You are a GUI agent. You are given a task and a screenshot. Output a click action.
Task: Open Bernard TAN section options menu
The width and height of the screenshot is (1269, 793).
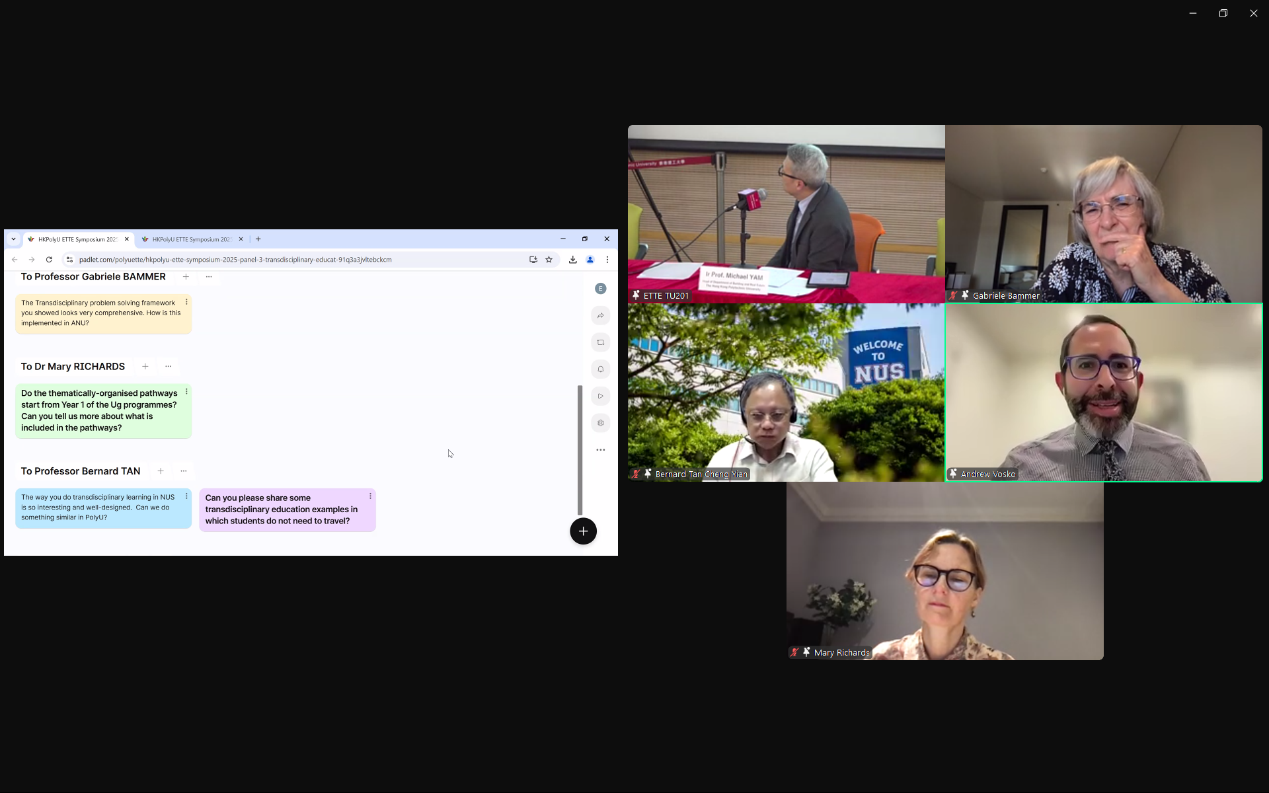(x=184, y=471)
